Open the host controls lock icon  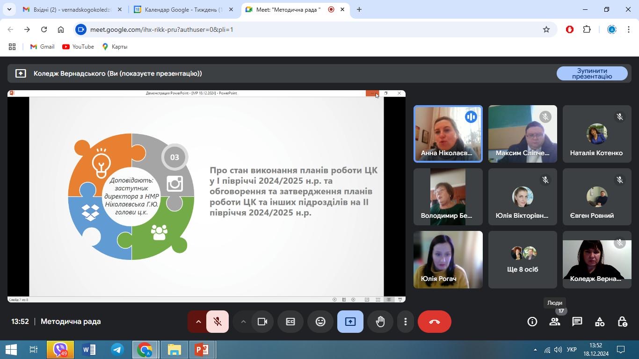[x=622, y=322]
